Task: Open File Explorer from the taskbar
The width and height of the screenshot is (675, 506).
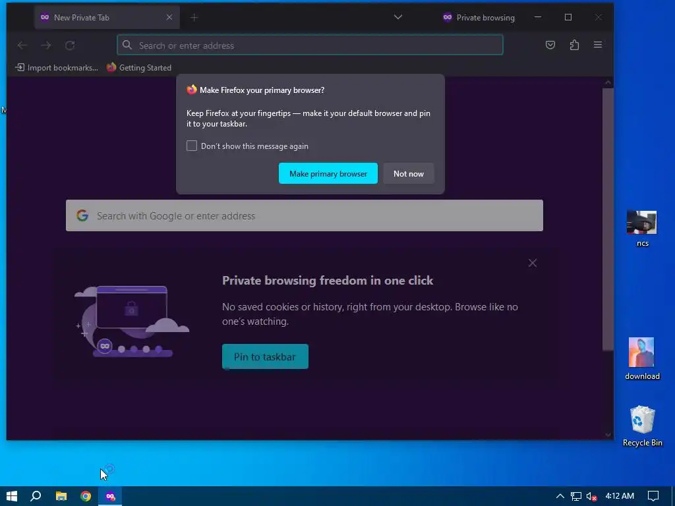Action: (61, 496)
